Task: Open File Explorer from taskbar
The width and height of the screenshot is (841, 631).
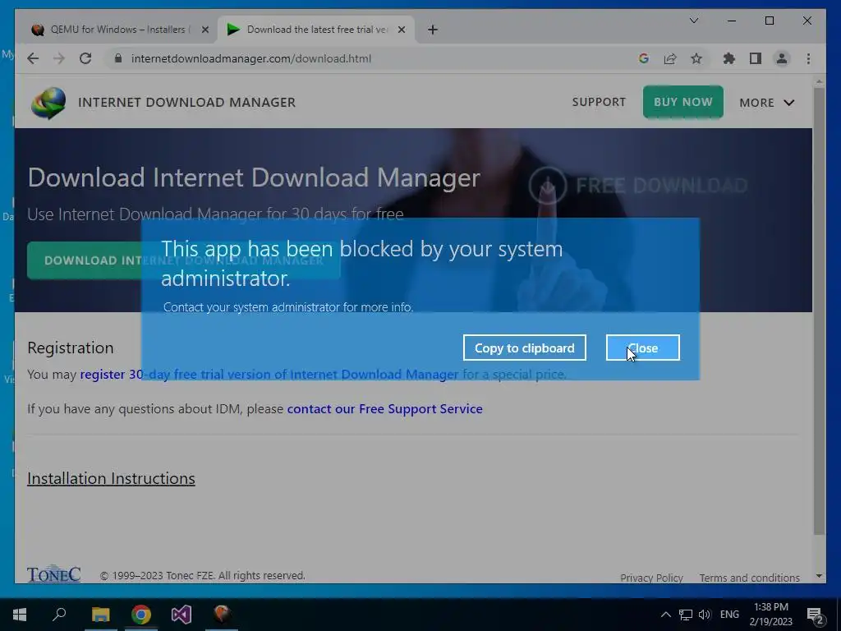Action: tap(100, 614)
